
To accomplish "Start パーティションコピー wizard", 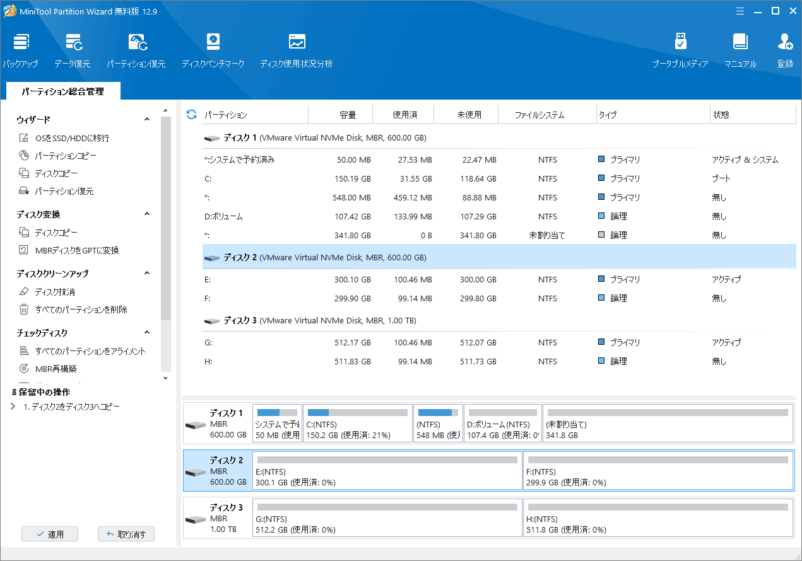I will tap(57, 156).
